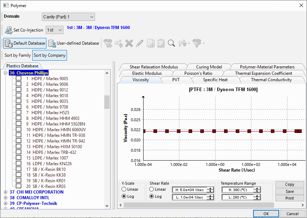Click the 3M / Dyneon TFM 1600 blue label
Screen dimensions: 307x218
coord(98,28)
